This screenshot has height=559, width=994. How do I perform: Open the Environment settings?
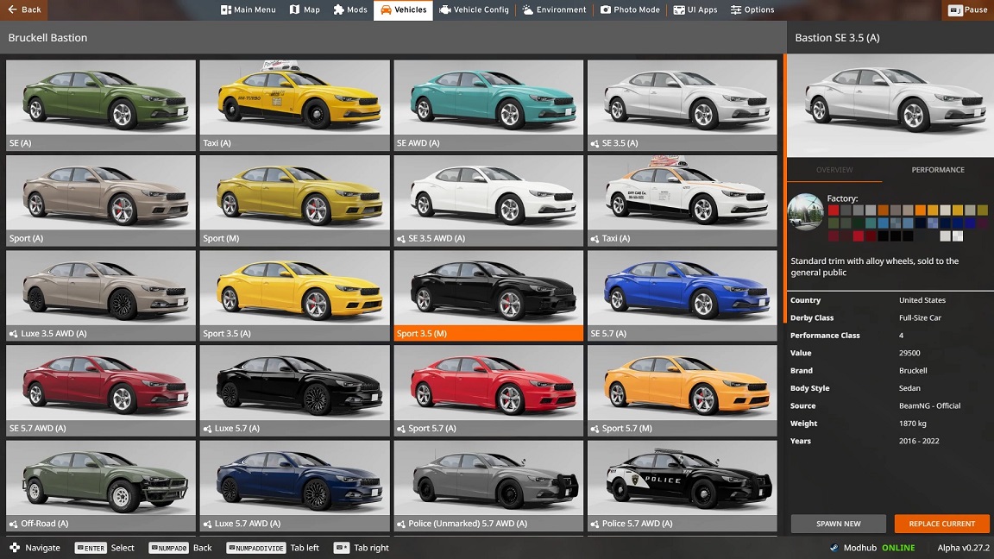click(552, 9)
